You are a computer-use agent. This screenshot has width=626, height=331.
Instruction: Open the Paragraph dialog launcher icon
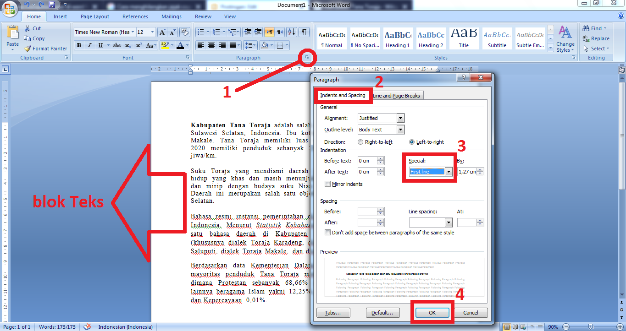click(306, 58)
